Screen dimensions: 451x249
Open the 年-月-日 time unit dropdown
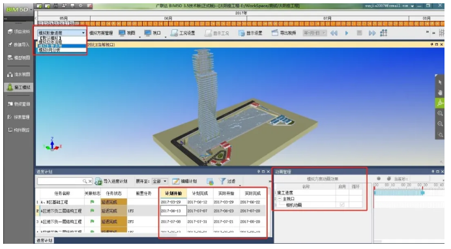click(x=315, y=33)
